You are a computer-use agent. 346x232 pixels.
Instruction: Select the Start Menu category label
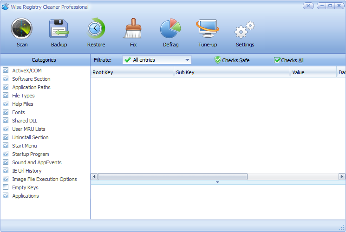(x=25, y=146)
